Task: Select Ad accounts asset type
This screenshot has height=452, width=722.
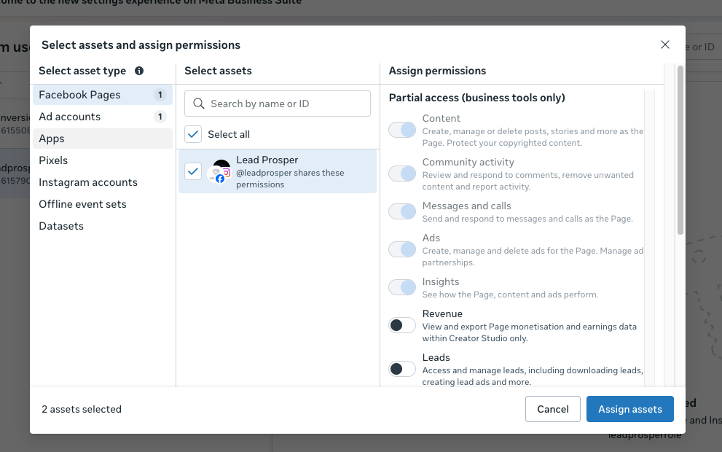Action: tap(103, 117)
